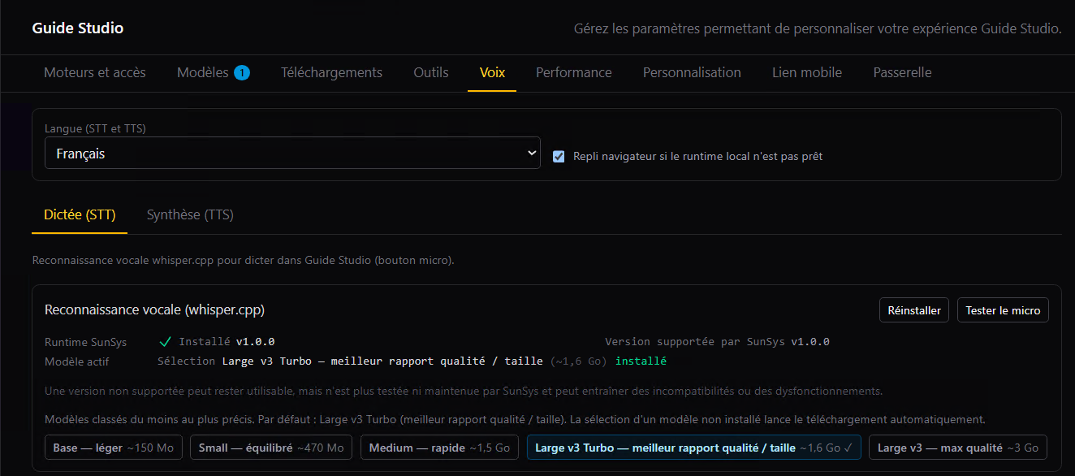Click the Tester le micro button
This screenshot has height=476, width=1075.
(1003, 310)
